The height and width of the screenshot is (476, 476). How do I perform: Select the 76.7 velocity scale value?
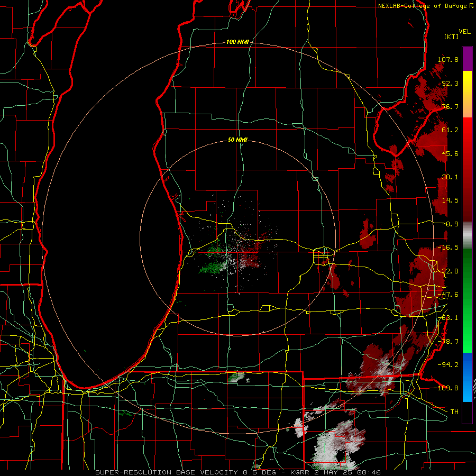pos(450,106)
